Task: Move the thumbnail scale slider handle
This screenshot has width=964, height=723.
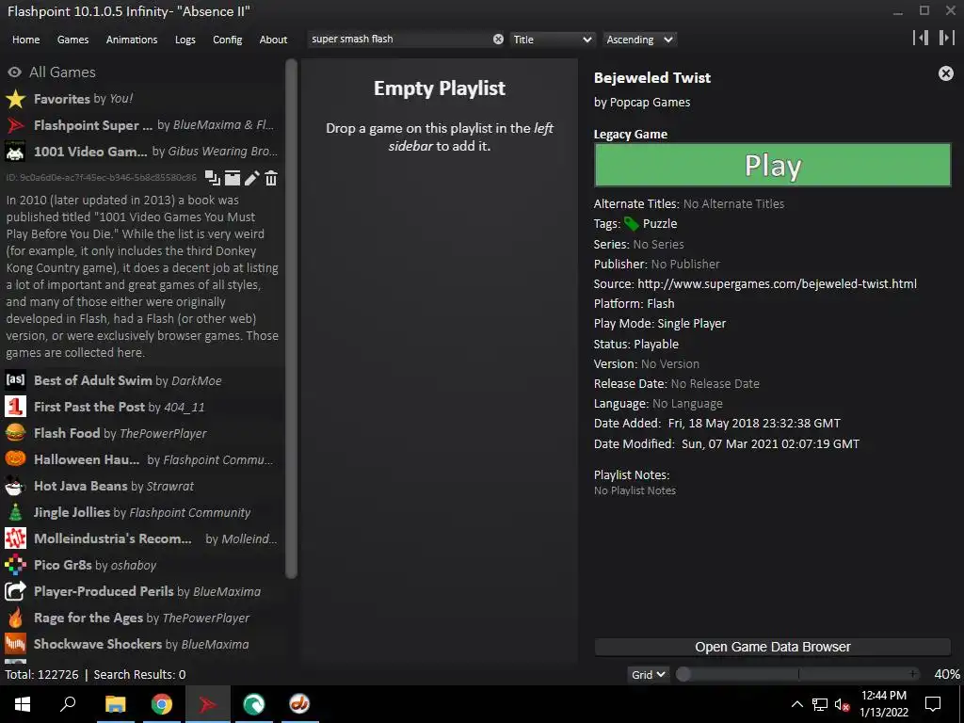Action: pos(683,674)
